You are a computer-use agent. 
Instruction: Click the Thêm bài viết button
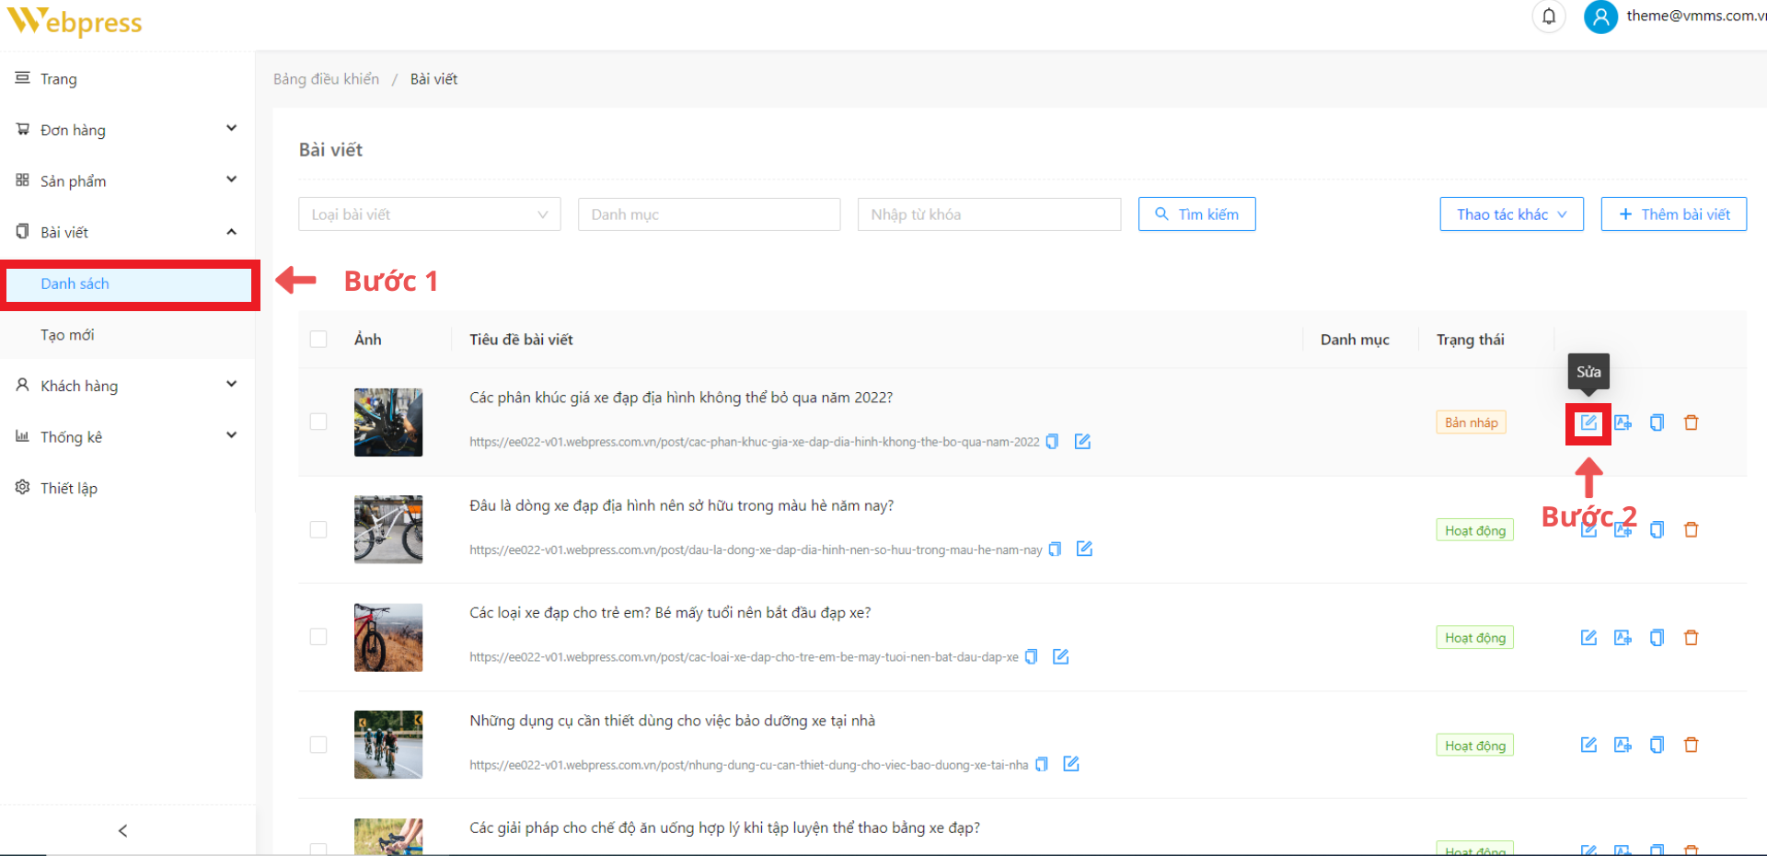[x=1673, y=214]
